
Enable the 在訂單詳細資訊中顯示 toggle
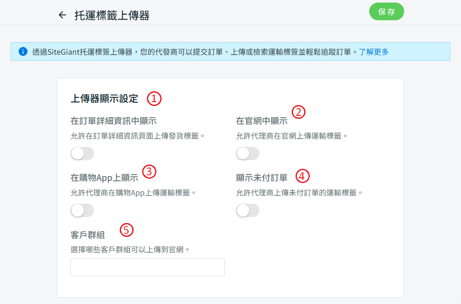[82, 154]
